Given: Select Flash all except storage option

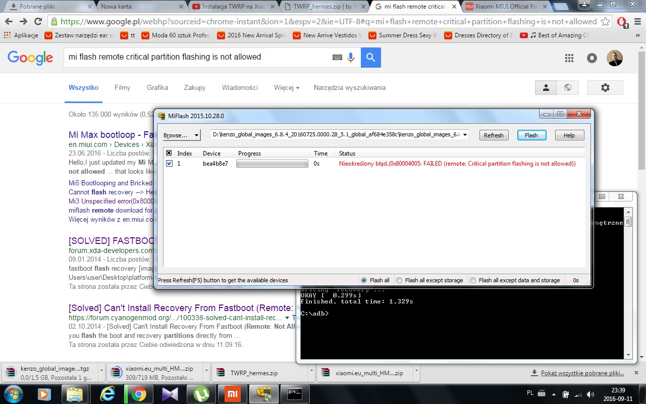Looking at the screenshot, I should [x=399, y=280].
